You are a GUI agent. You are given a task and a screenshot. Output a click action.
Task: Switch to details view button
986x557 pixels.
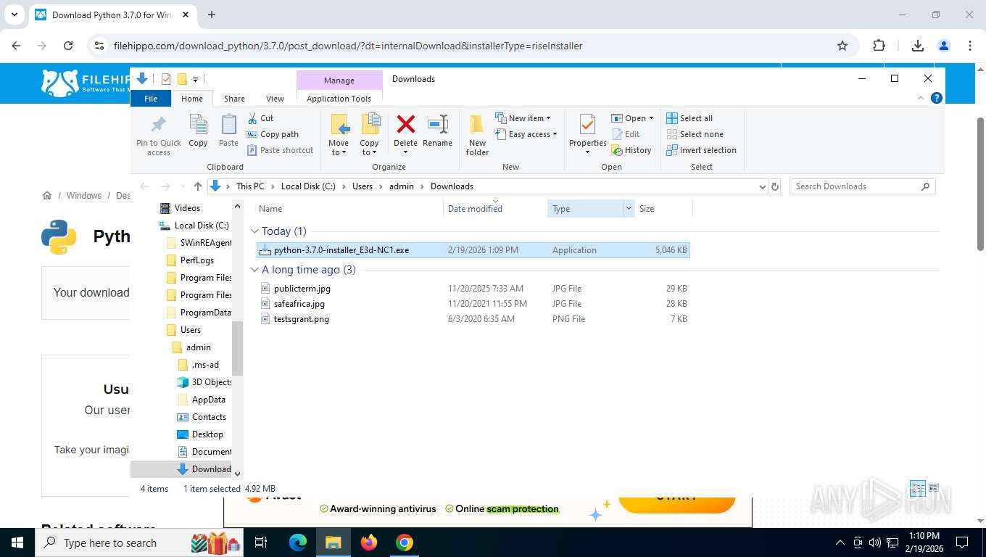point(918,489)
